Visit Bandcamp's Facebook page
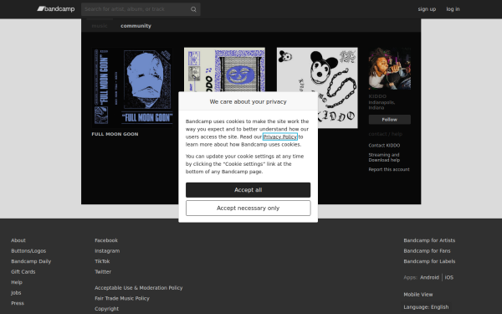 (x=106, y=240)
